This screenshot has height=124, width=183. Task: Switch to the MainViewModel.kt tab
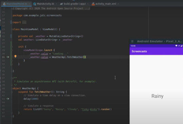(17, 4)
